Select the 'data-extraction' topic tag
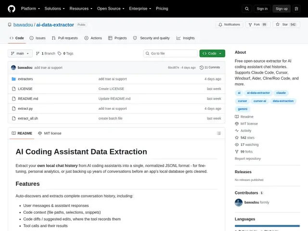 (x=283, y=101)
